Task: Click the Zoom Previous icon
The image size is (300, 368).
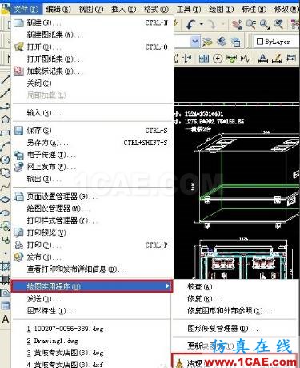Action: tap(278, 24)
